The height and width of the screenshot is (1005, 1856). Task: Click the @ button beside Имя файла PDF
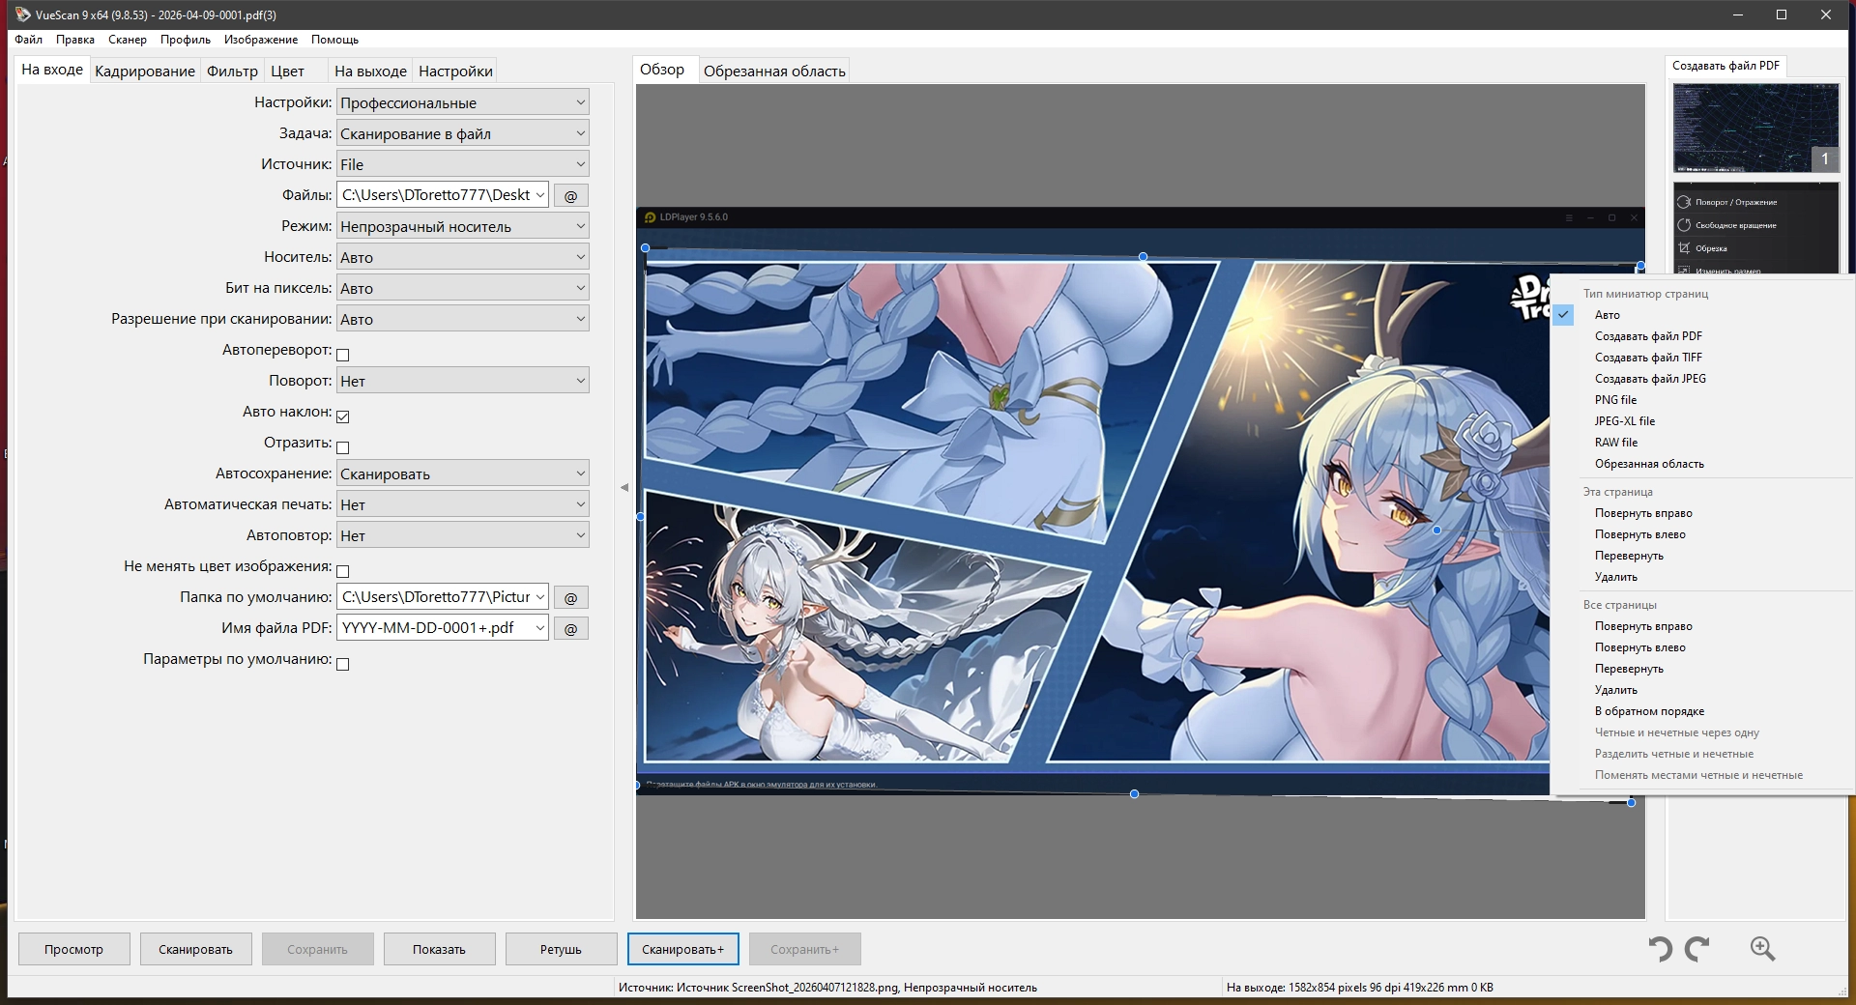pos(570,628)
